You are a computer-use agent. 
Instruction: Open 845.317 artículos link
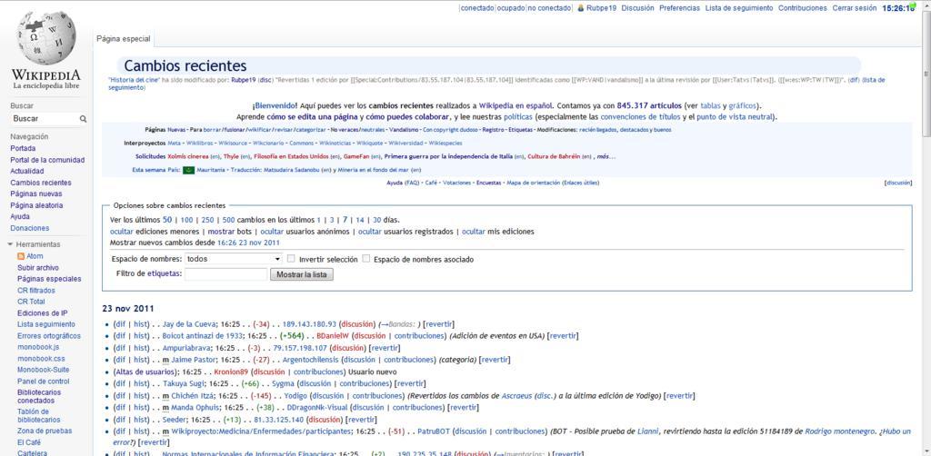tap(649, 105)
